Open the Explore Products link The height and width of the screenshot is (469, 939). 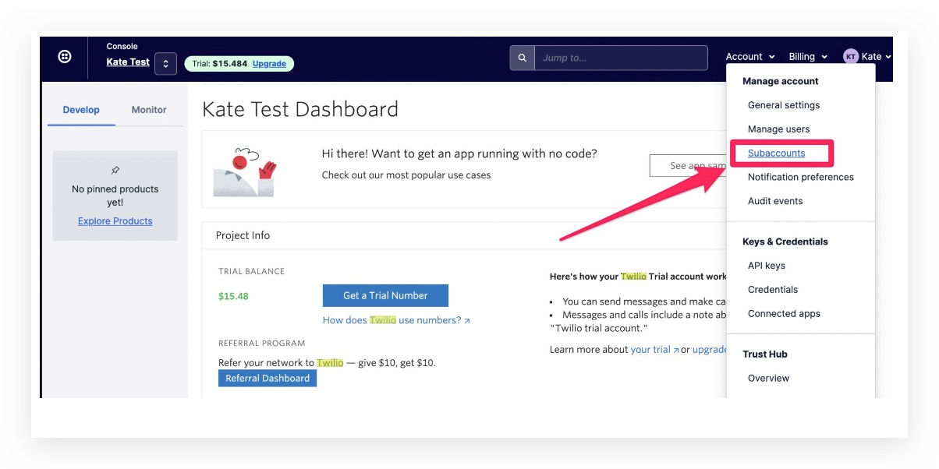tap(115, 221)
